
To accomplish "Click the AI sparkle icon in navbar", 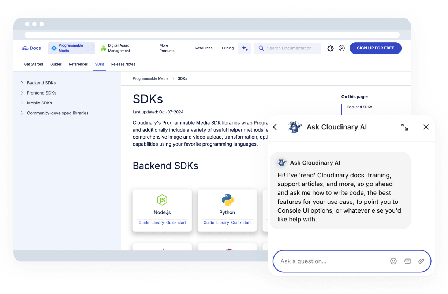I will pos(244,48).
